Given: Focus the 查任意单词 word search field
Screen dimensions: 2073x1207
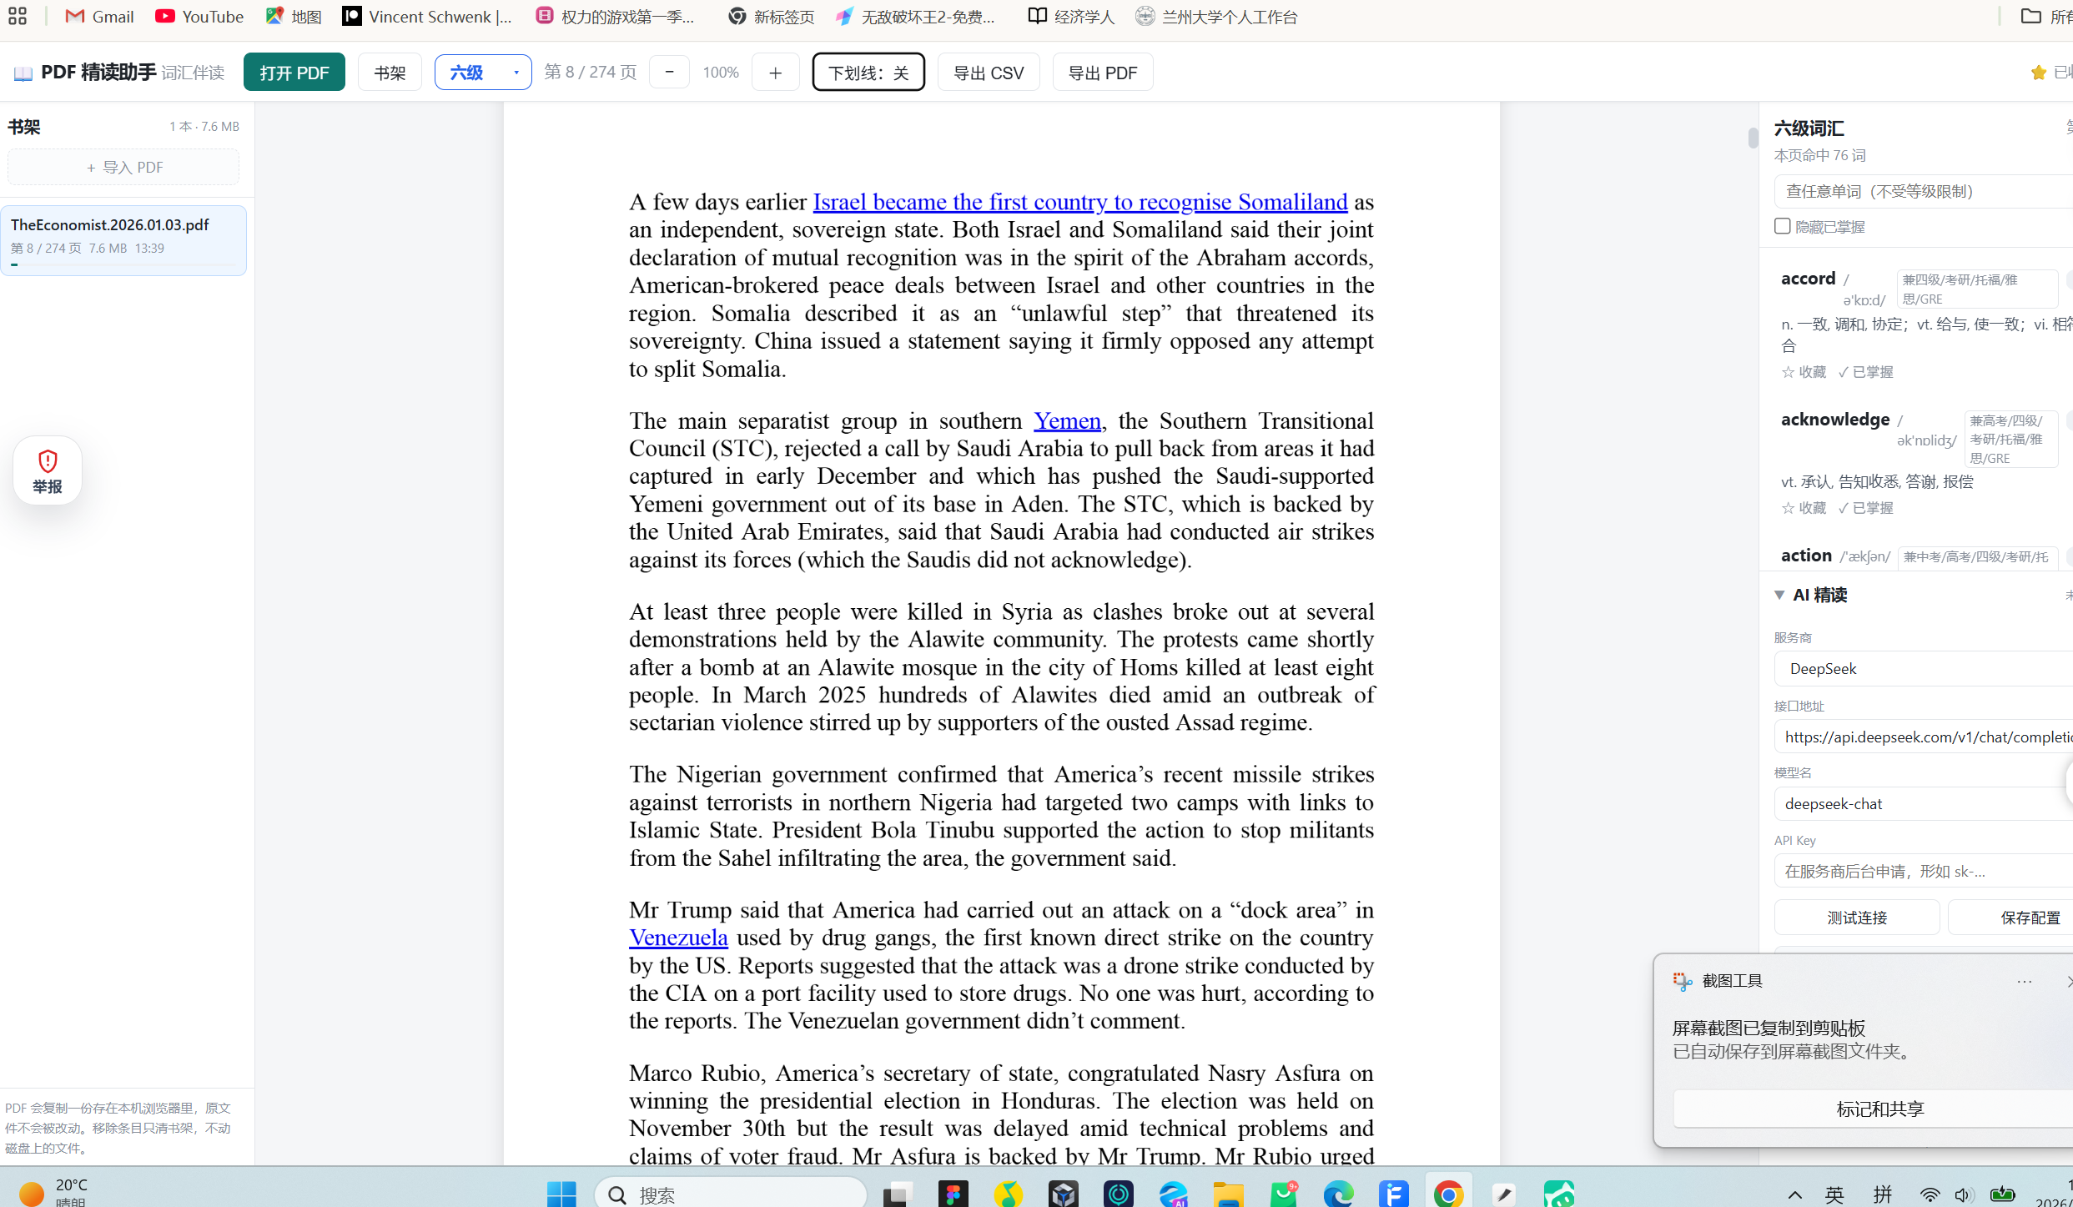Looking at the screenshot, I should pos(1923,192).
